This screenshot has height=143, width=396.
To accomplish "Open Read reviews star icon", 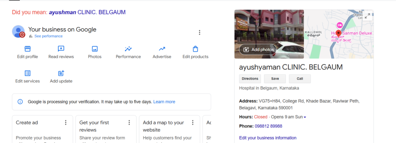I will point(61,49).
